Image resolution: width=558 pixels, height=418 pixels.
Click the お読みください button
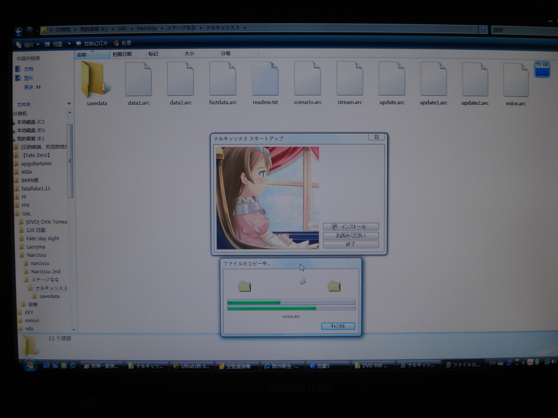(350, 236)
